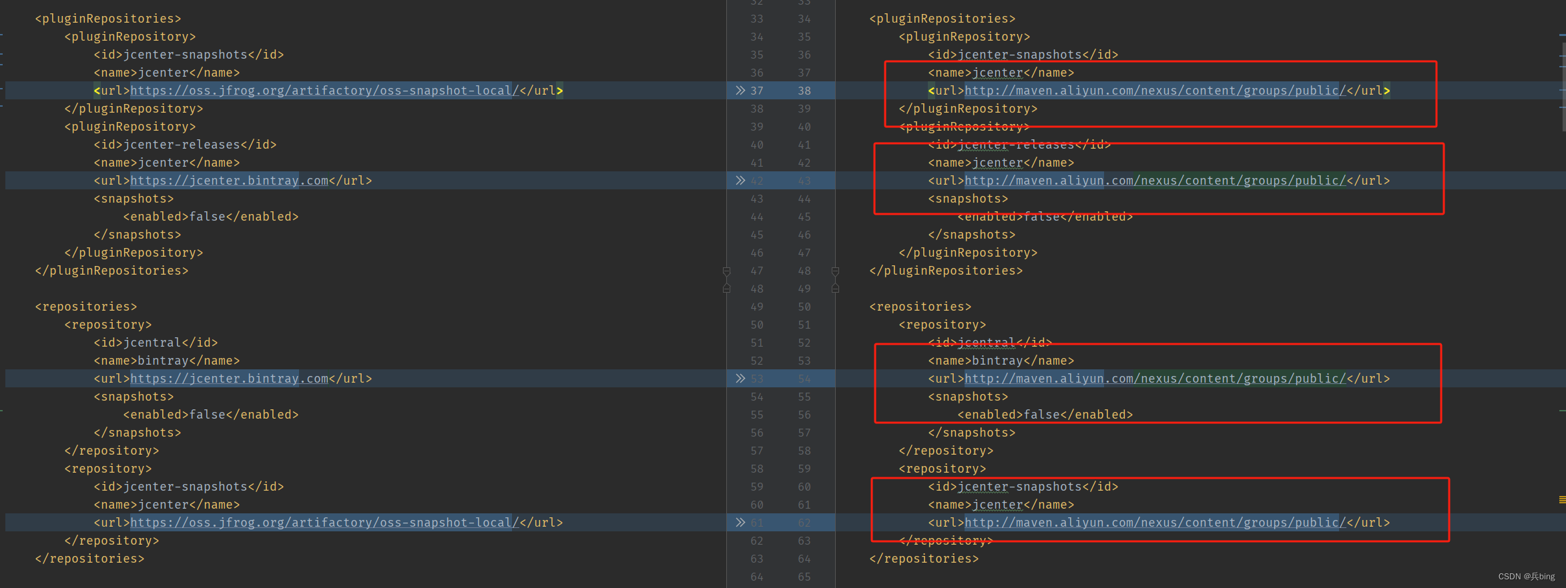The height and width of the screenshot is (588, 1566).
Task: Click left pane closing </repositories> tag
Action: coord(89,559)
